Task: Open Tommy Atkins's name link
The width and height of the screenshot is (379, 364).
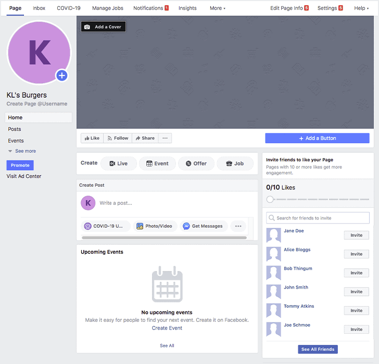Action: point(299,306)
